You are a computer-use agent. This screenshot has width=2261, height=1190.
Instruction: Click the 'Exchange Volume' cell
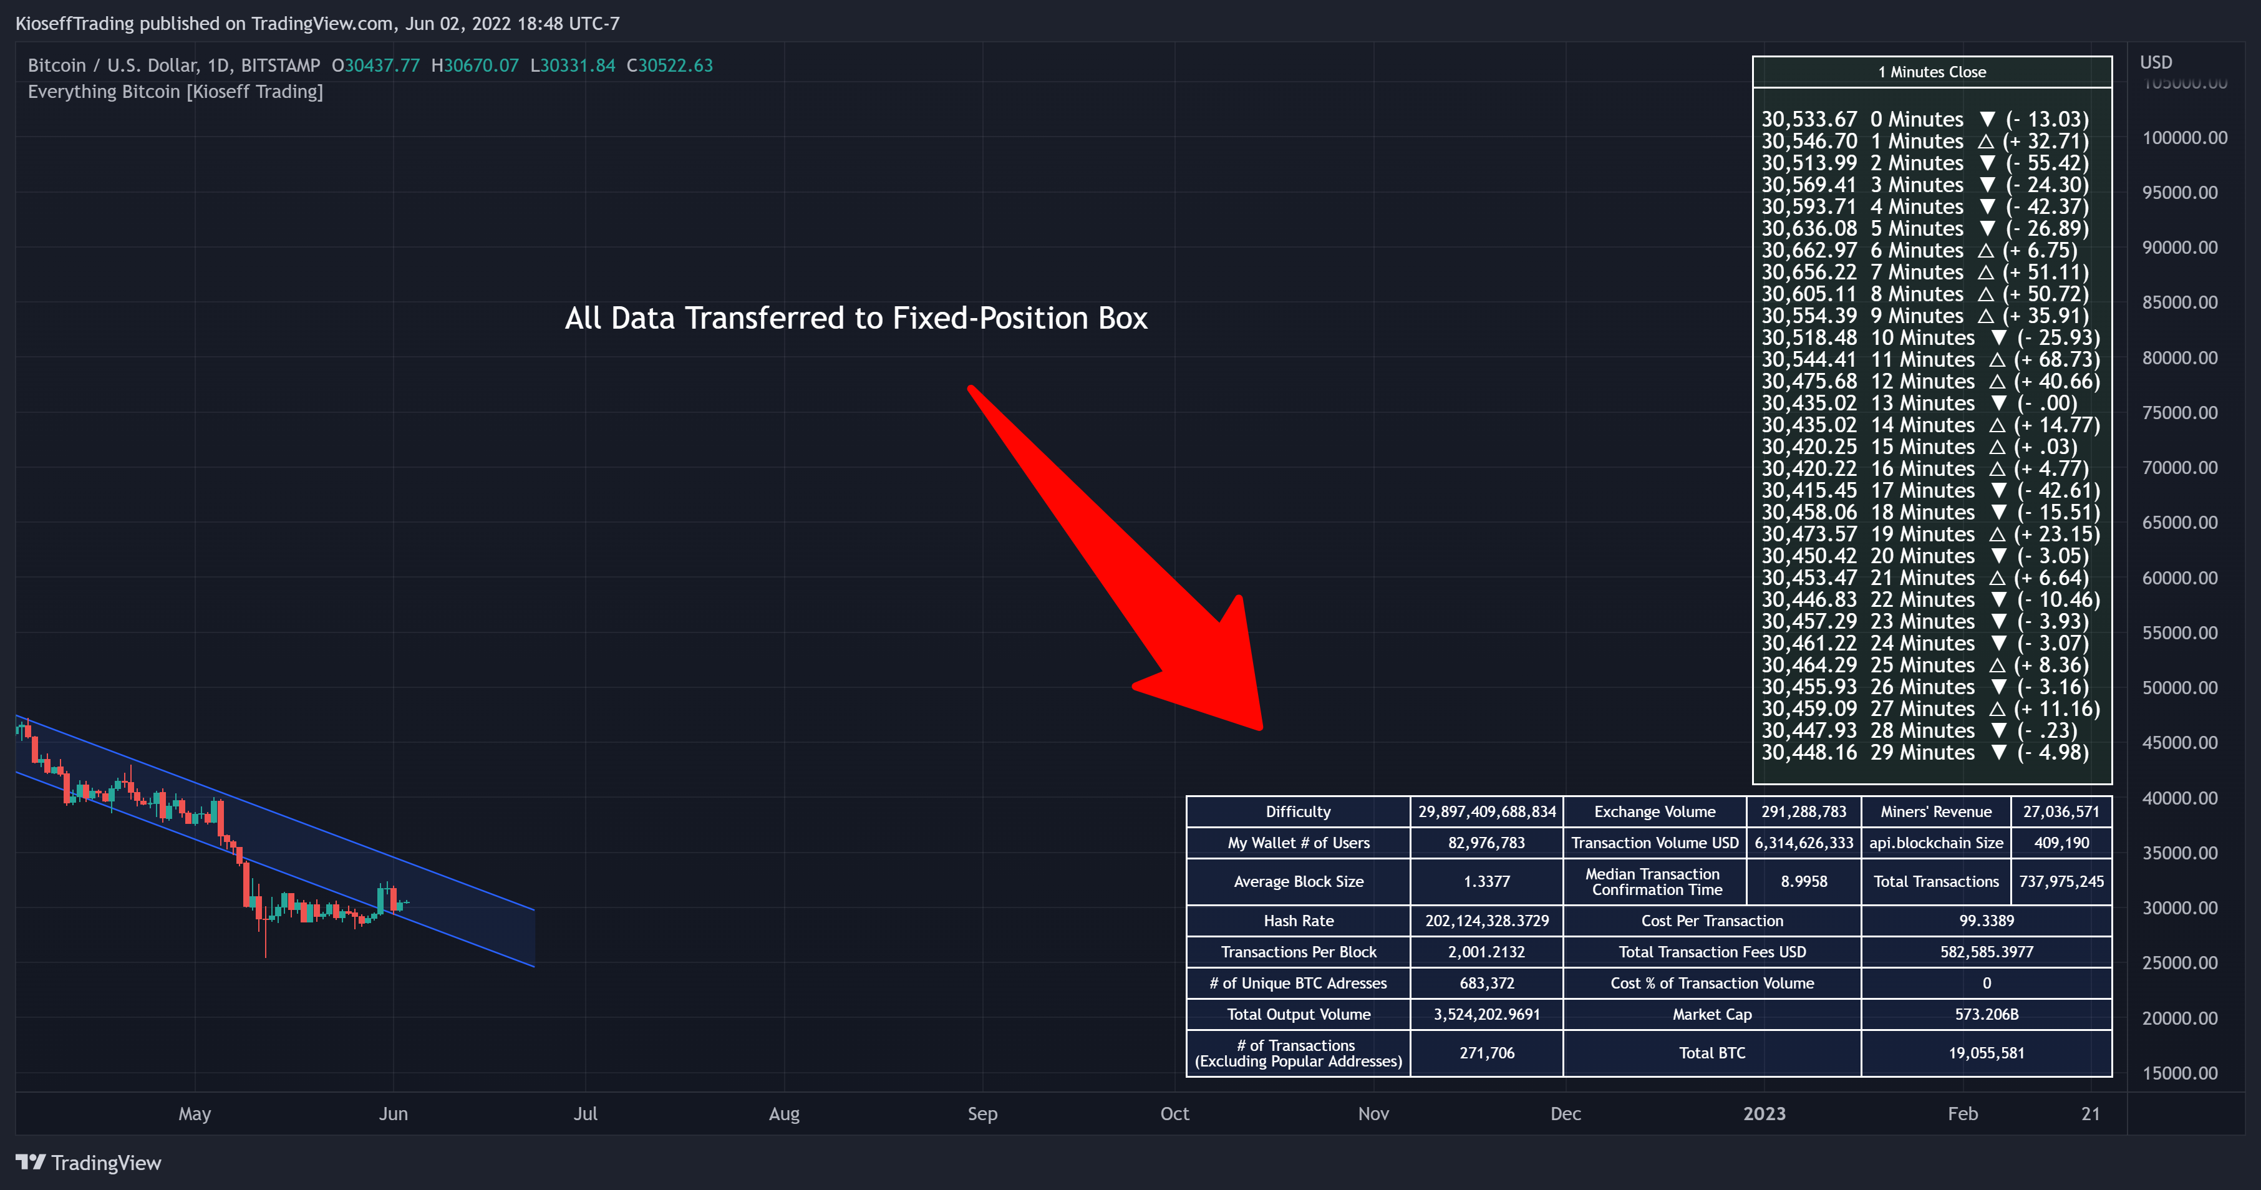(1655, 812)
